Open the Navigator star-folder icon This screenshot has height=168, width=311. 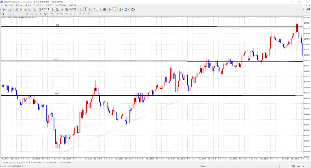click(25, 9)
